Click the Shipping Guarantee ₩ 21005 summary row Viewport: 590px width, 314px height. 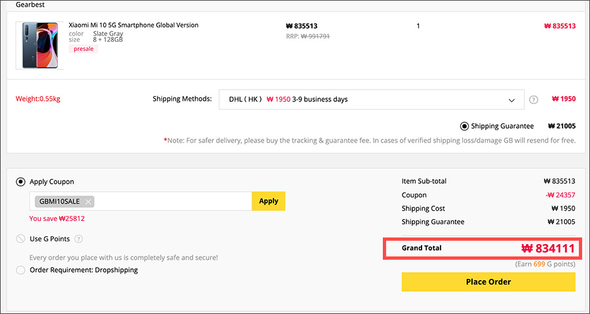(x=488, y=222)
